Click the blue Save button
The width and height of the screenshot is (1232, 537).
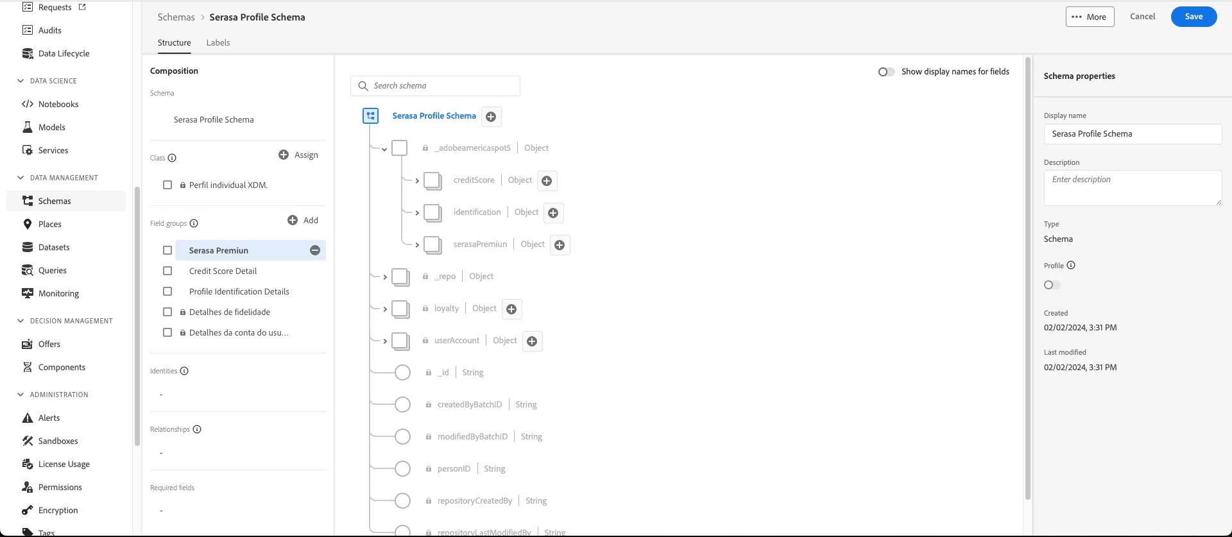(x=1193, y=17)
